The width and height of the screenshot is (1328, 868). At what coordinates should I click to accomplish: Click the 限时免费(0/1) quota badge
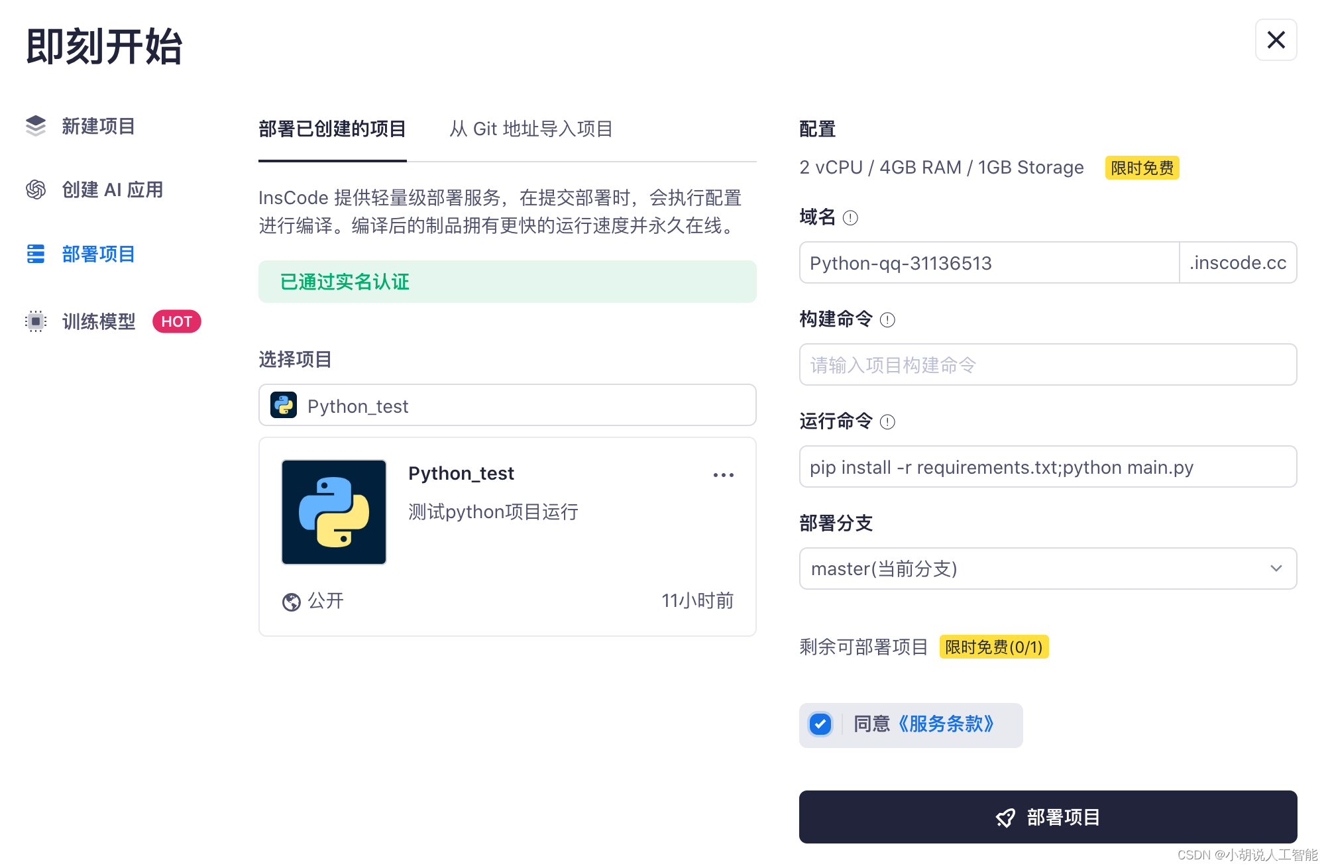click(x=994, y=647)
